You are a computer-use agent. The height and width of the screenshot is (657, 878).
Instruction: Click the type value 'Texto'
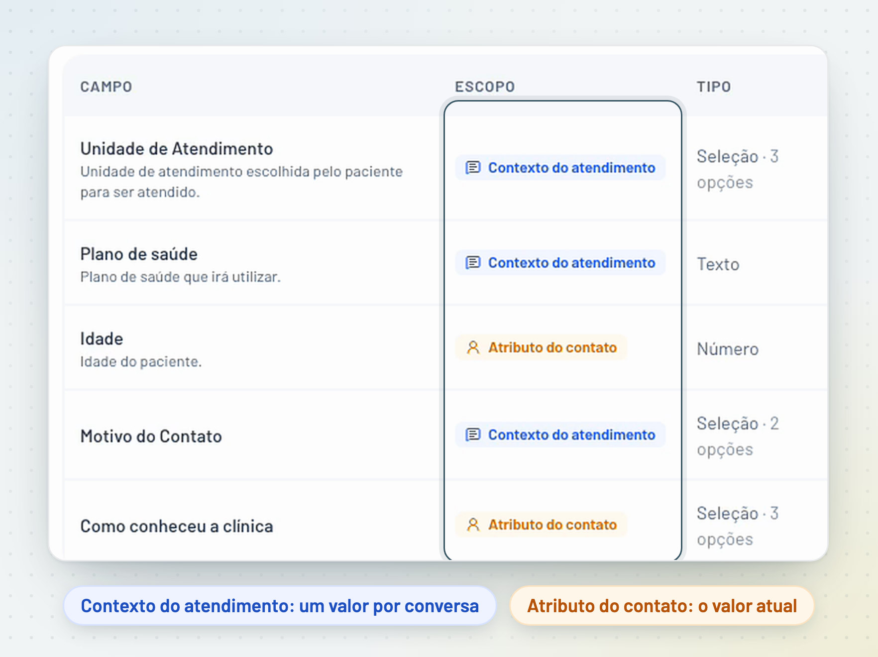click(718, 264)
